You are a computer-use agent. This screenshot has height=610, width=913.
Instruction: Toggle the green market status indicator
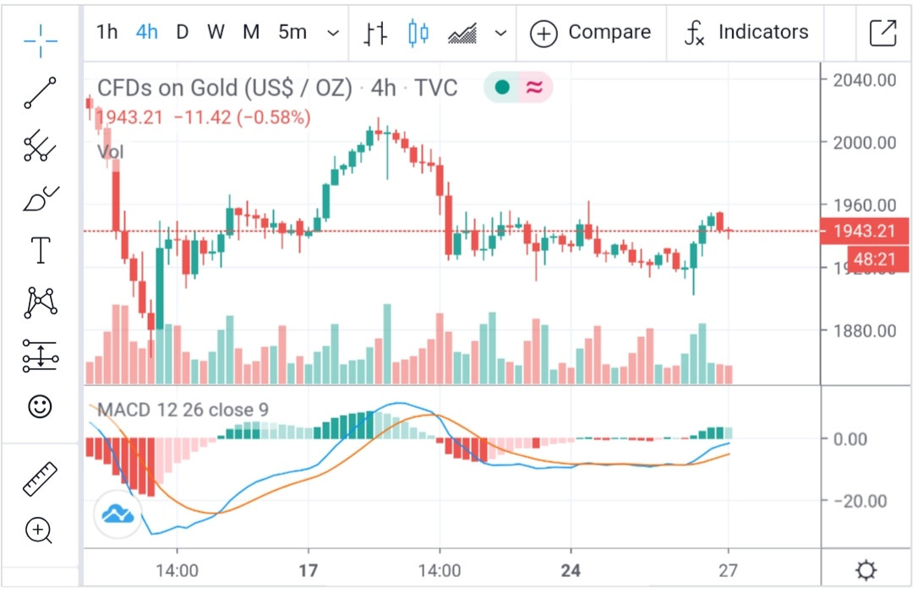point(502,87)
